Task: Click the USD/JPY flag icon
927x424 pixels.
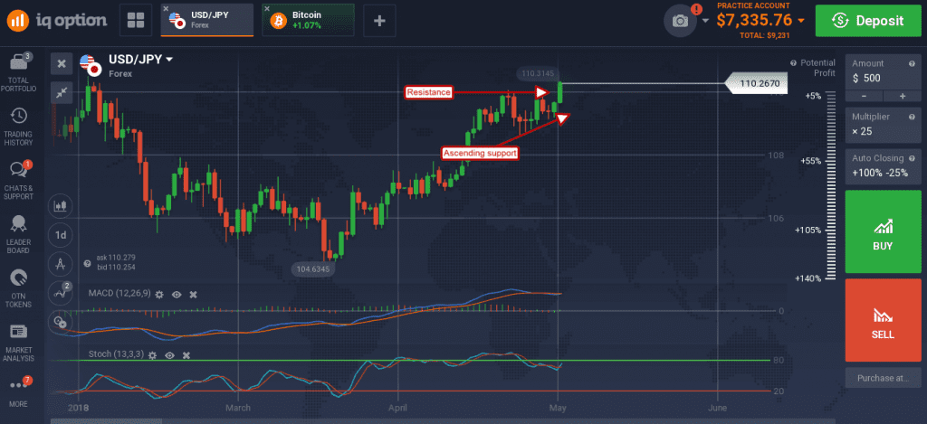Action: [x=90, y=66]
